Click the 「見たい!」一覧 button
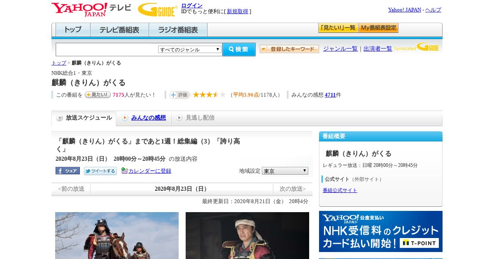The image size is (494, 259). [338, 28]
